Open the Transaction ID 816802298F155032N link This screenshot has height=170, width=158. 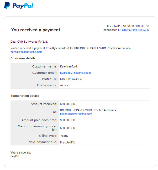(135, 30)
